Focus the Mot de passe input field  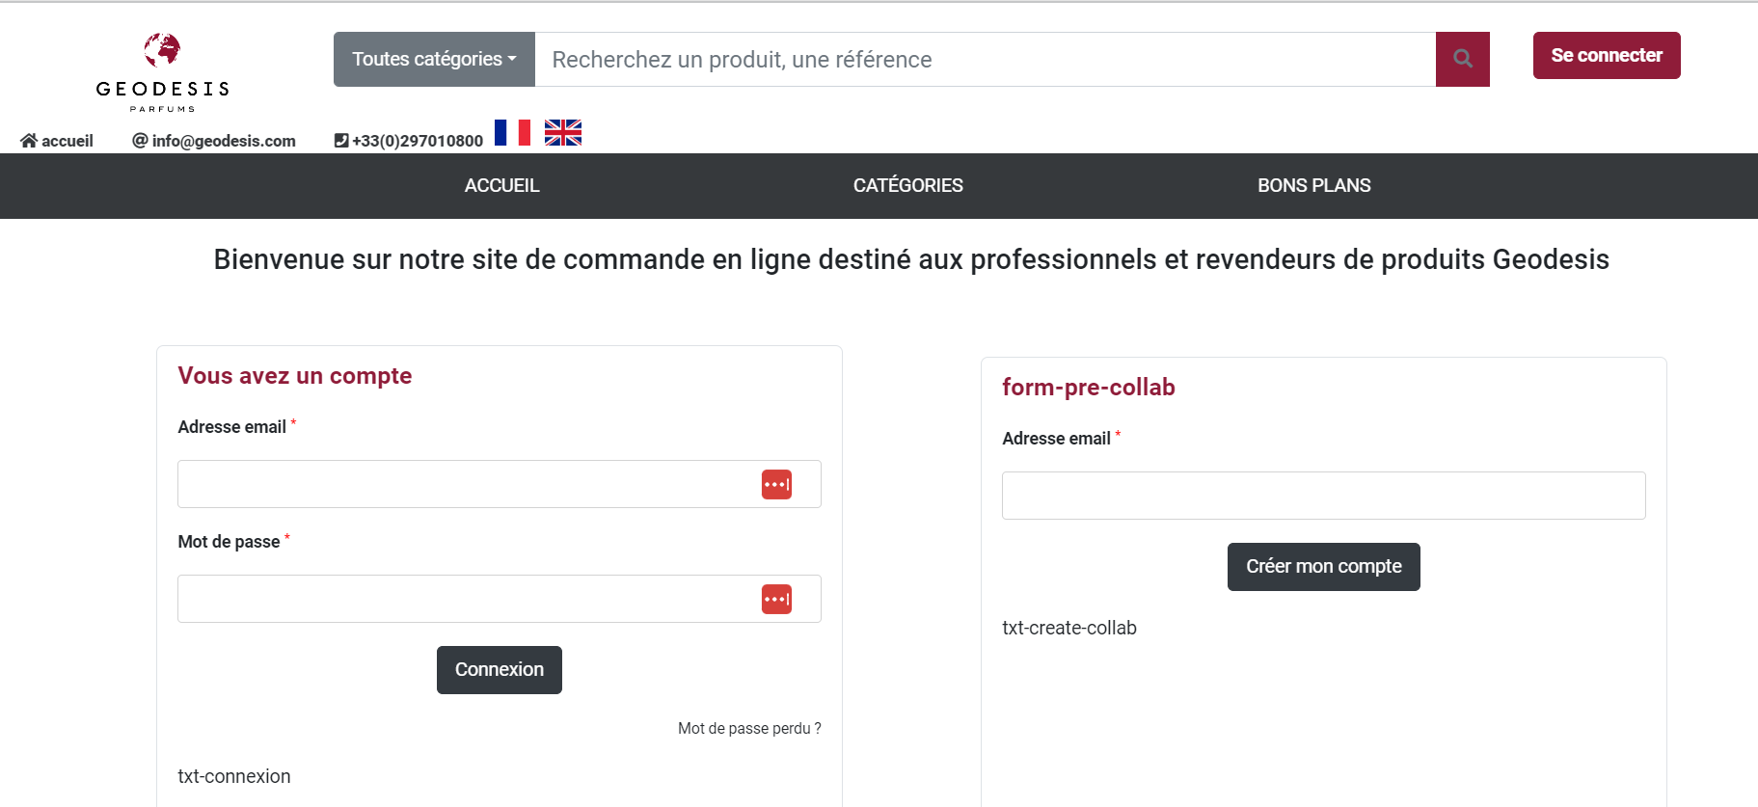463,599
